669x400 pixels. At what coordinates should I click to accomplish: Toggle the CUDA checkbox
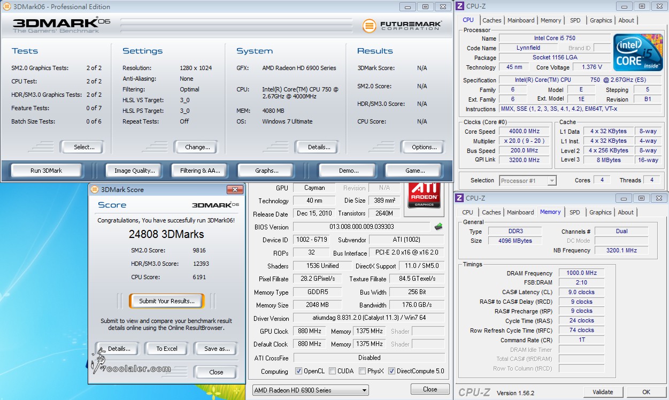tap(333, 371)
